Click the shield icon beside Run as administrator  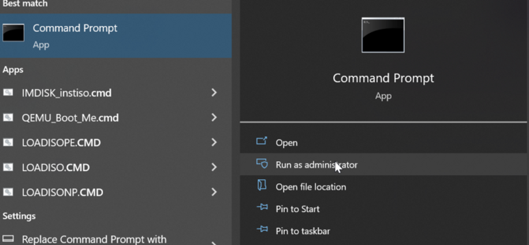pos(262,164)
